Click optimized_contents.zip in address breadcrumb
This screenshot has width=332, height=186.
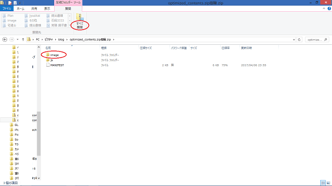[90, 40]
